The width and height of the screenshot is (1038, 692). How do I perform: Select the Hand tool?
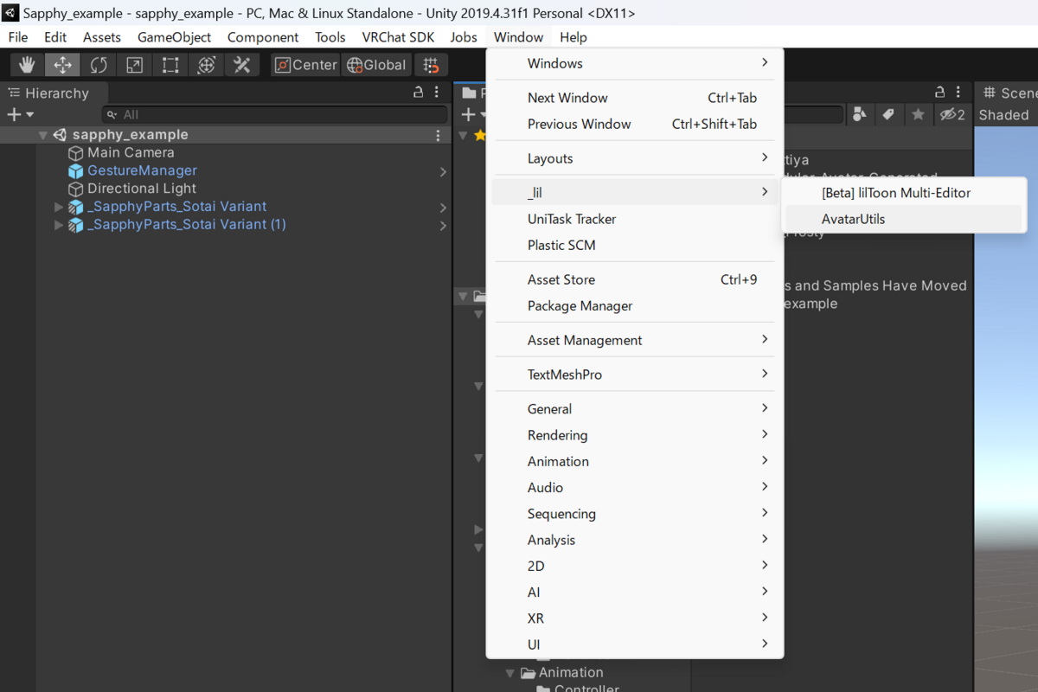click(x=27, y=65)
